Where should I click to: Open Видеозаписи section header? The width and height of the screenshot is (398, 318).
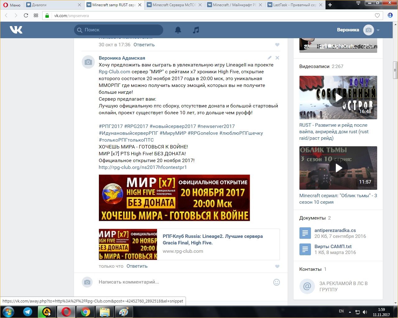point(314,66)
